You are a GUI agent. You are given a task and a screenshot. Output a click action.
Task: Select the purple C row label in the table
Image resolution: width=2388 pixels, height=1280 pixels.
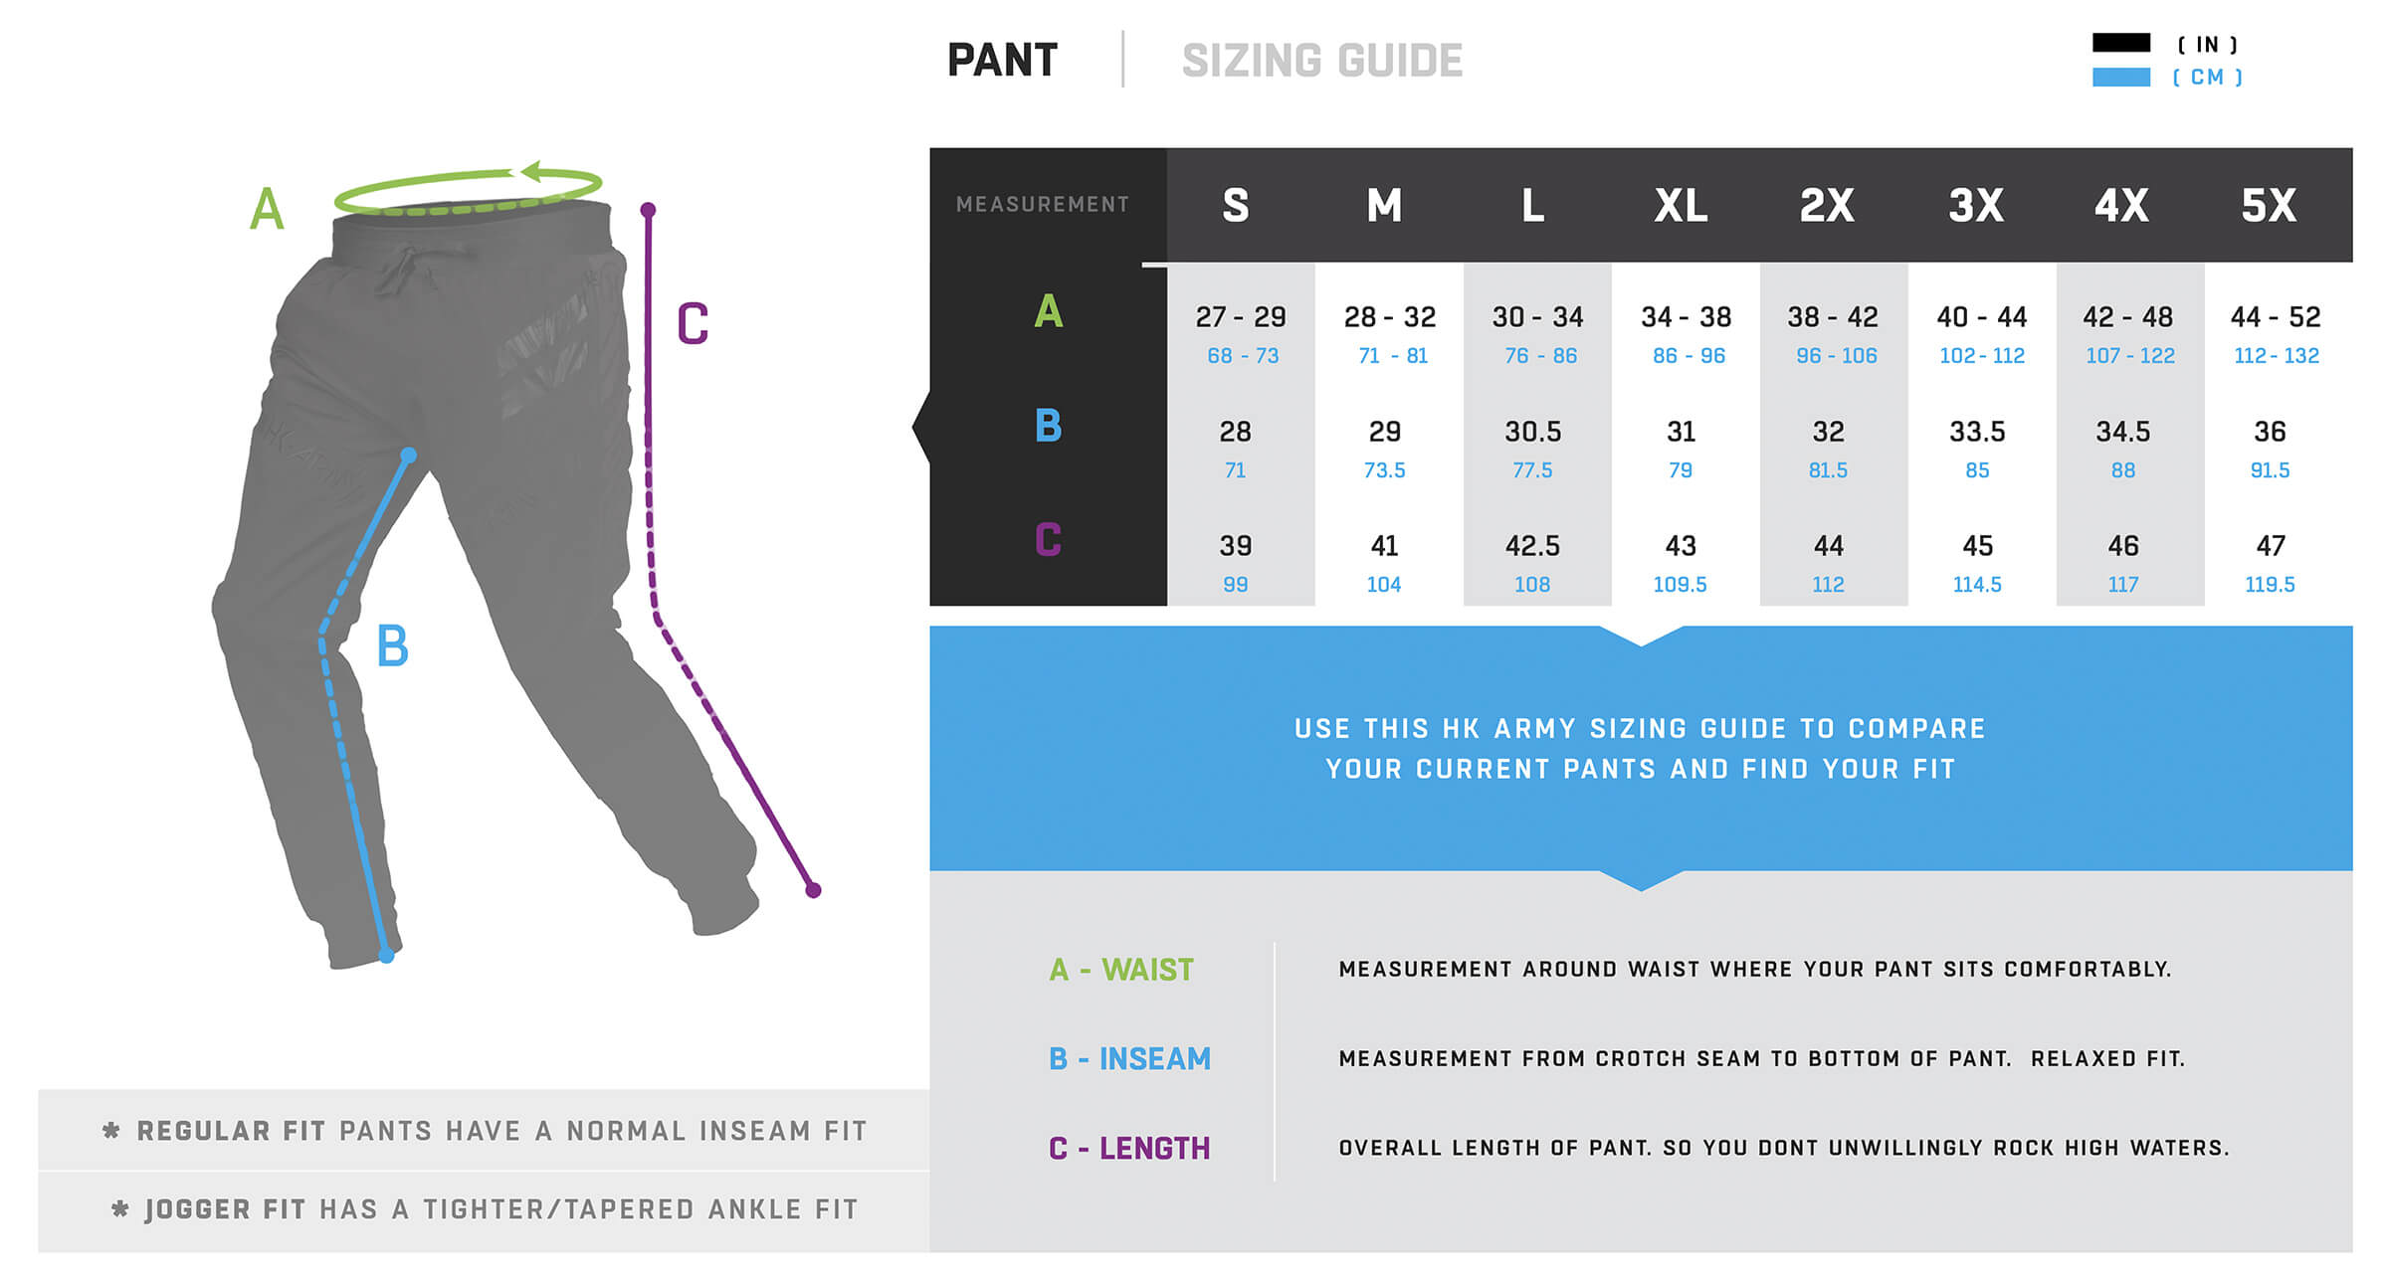[1048, 540]
